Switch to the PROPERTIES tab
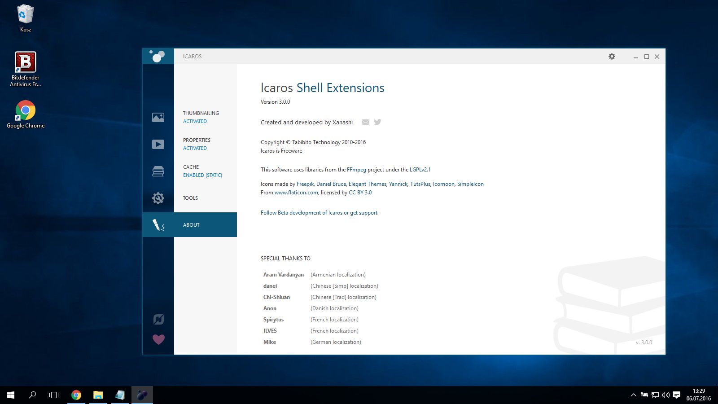Image resolution: width=718 pixels, height=404 pixels. [197, 140]
